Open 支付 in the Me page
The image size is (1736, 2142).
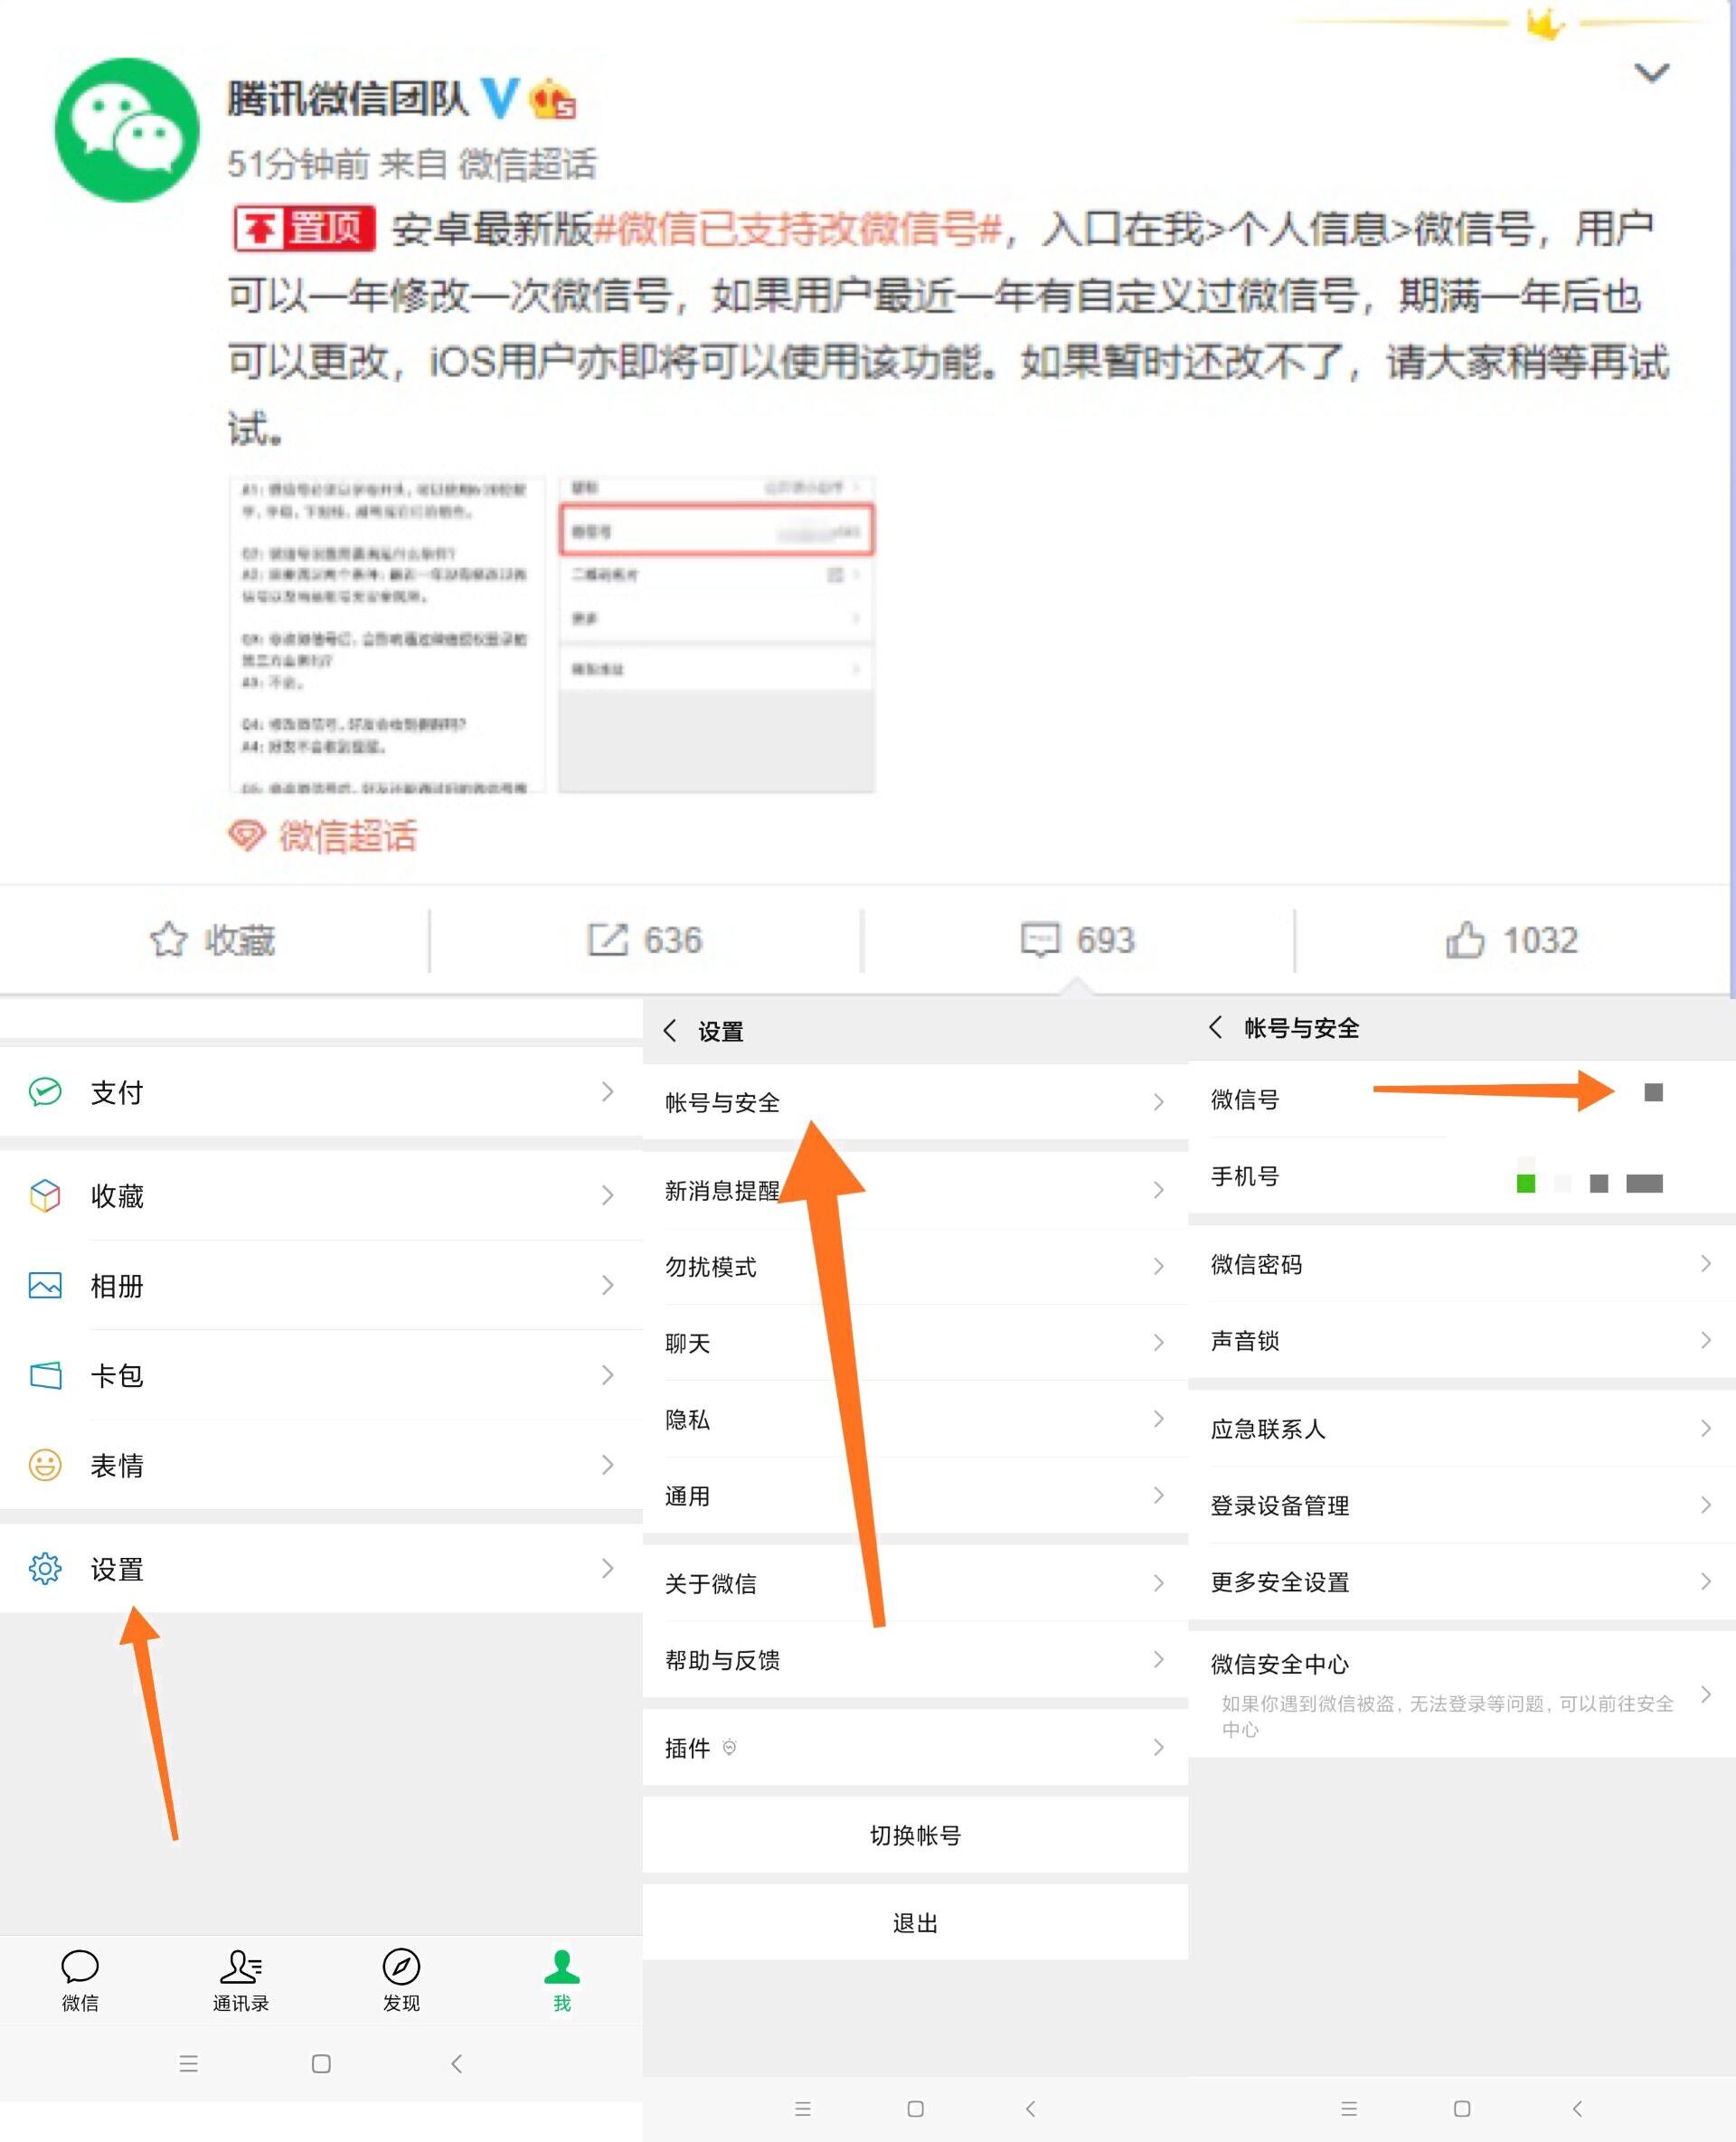[x=321, y=1091]
